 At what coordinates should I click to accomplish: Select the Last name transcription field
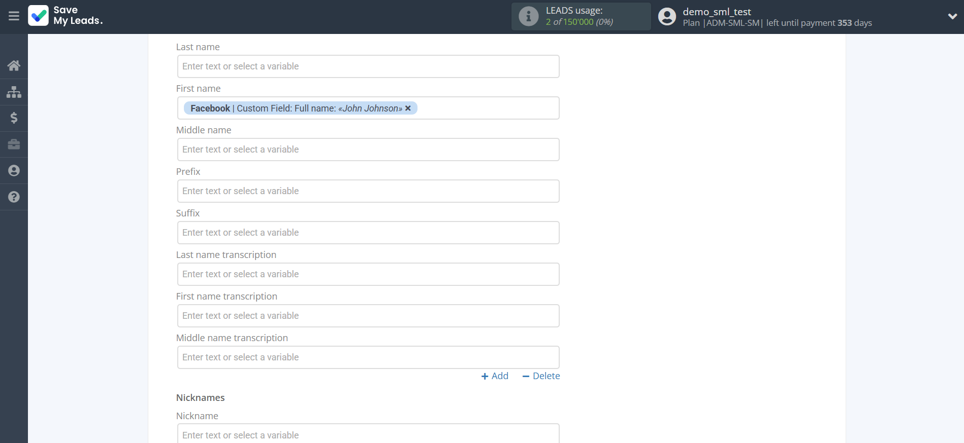368,274
